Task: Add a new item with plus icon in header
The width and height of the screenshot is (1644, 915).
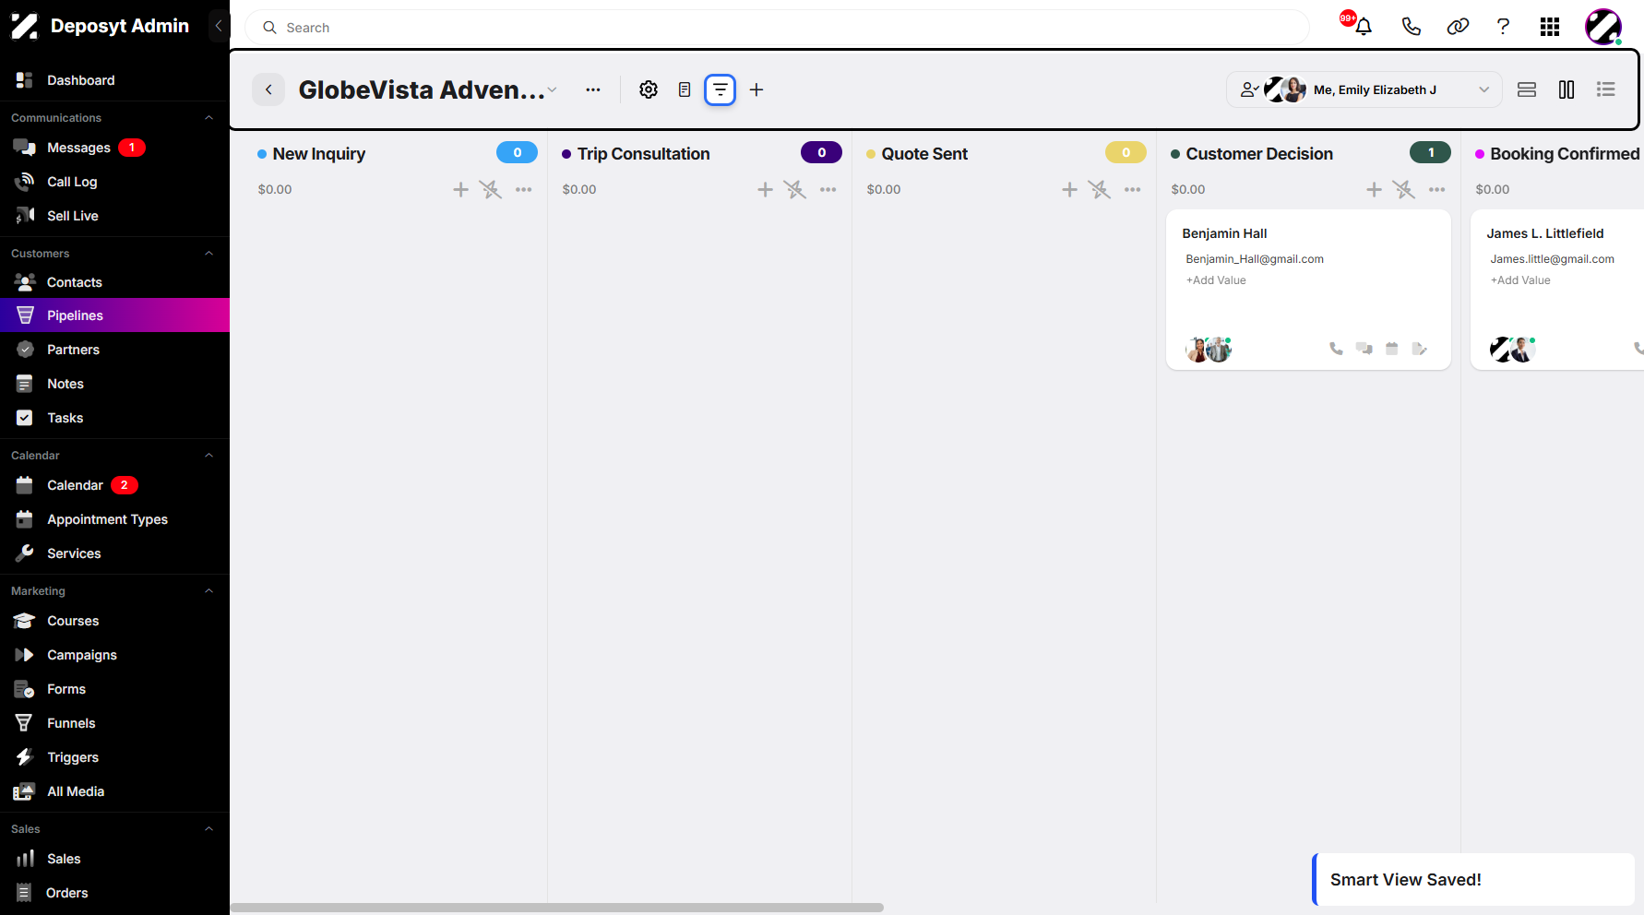Action: 756,89
